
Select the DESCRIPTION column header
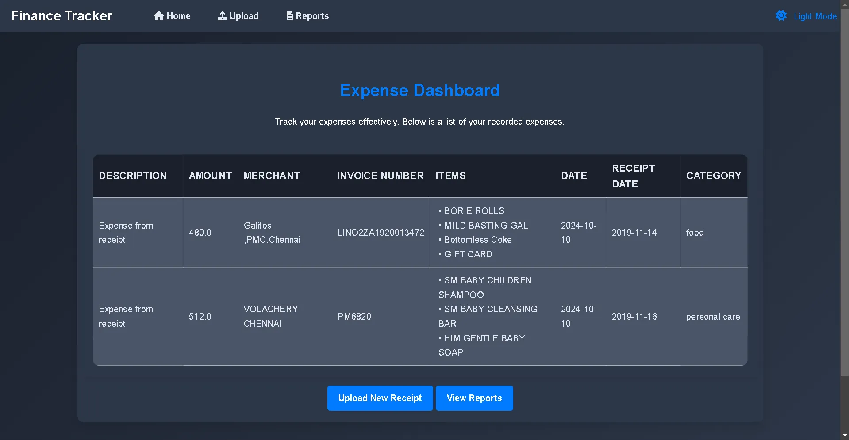tap(133, 176)
